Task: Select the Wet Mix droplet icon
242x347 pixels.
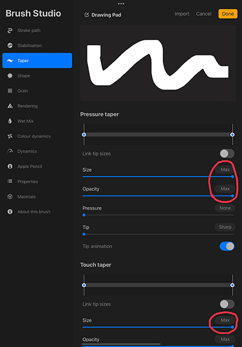Action: (10, 121)
